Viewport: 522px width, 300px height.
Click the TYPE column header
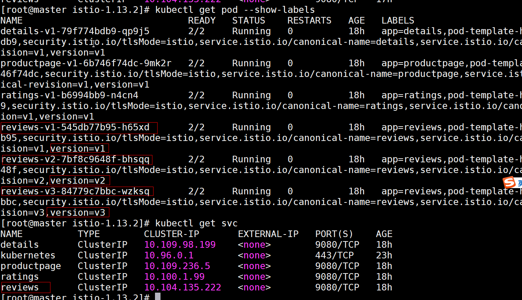click(x=89, y=234)
